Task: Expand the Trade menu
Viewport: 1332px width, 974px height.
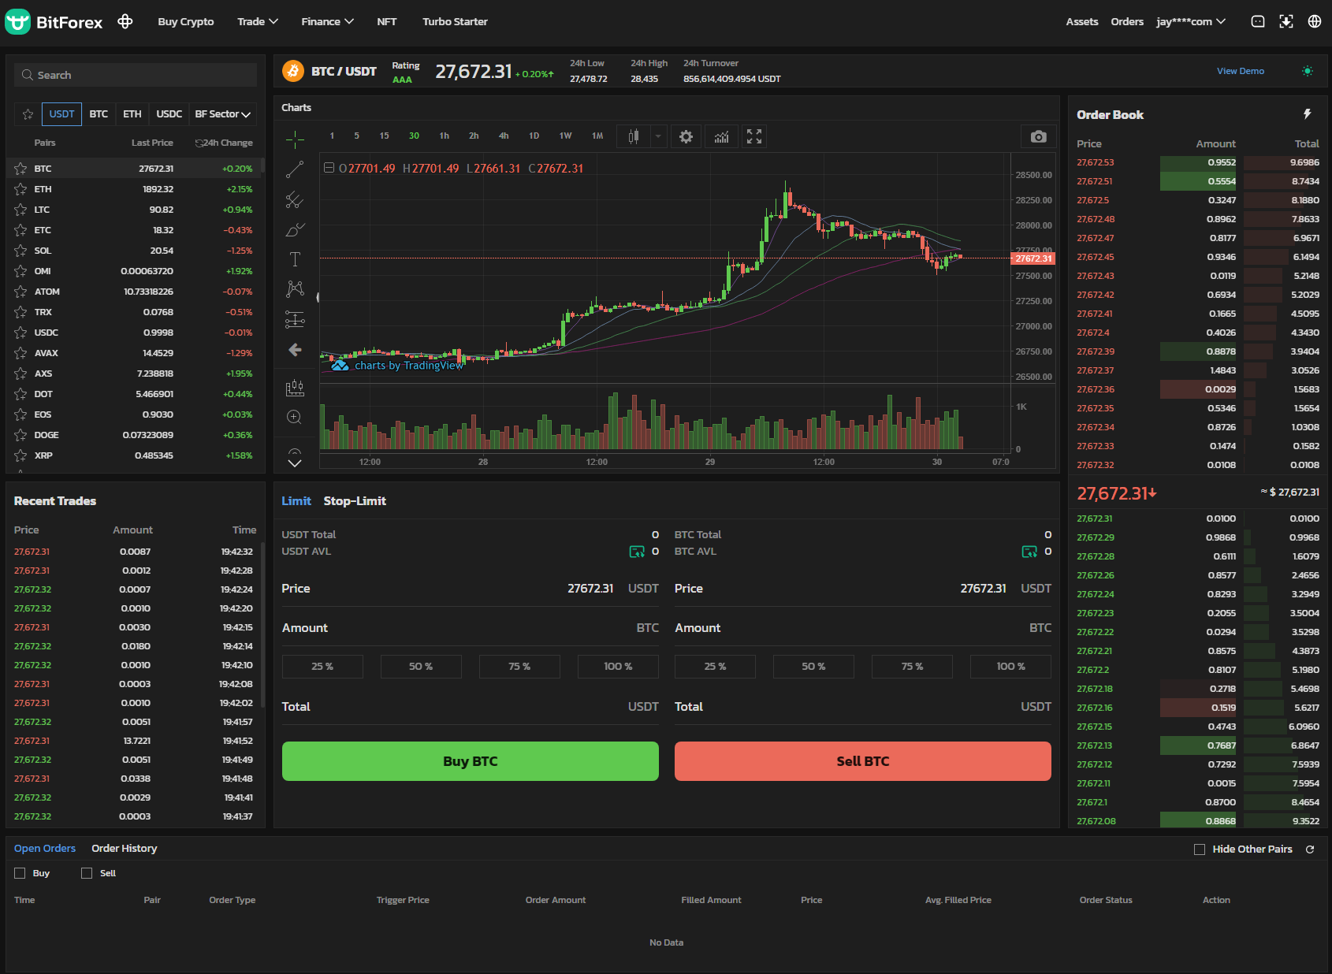Action: (258, 21)
